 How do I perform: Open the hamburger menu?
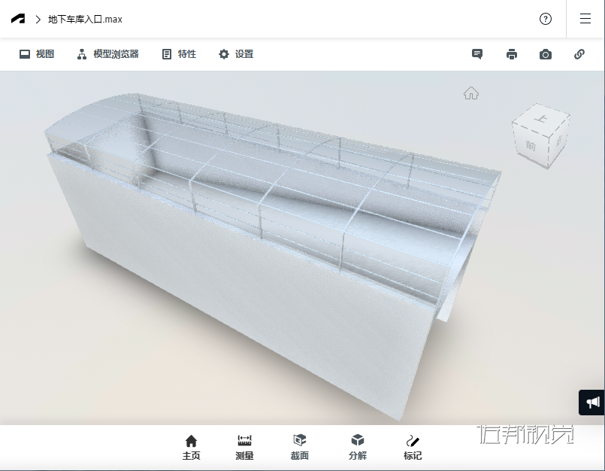point(584,19)
